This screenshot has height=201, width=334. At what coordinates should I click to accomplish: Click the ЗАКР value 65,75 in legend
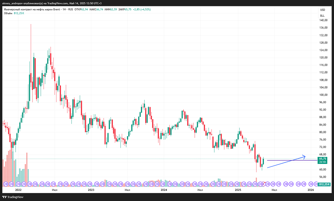[x=128, y=9]
